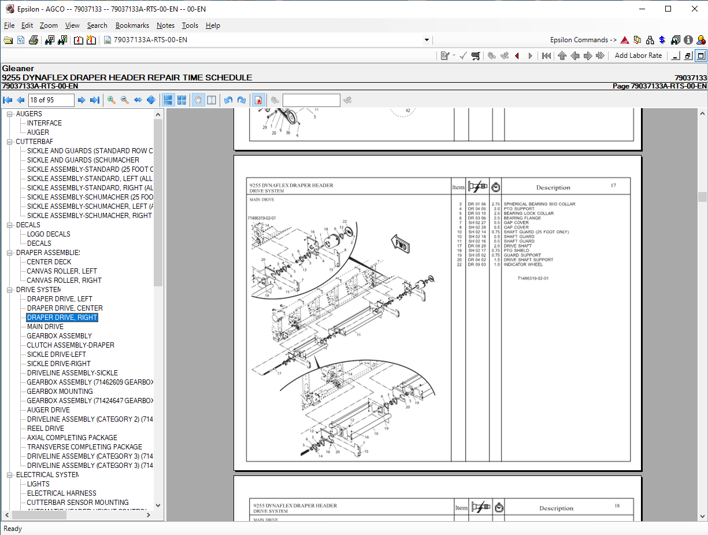This screenshot has width=708, height=535.
Task: Toggle thumbnail grid page layout
Action: [x=181, y=100]
